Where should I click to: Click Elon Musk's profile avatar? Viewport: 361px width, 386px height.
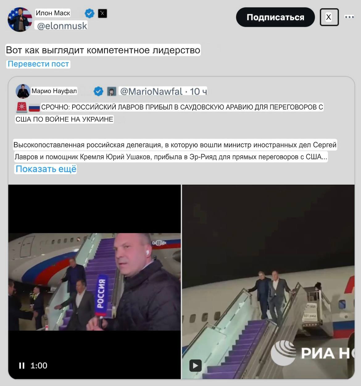pos(20,19)
